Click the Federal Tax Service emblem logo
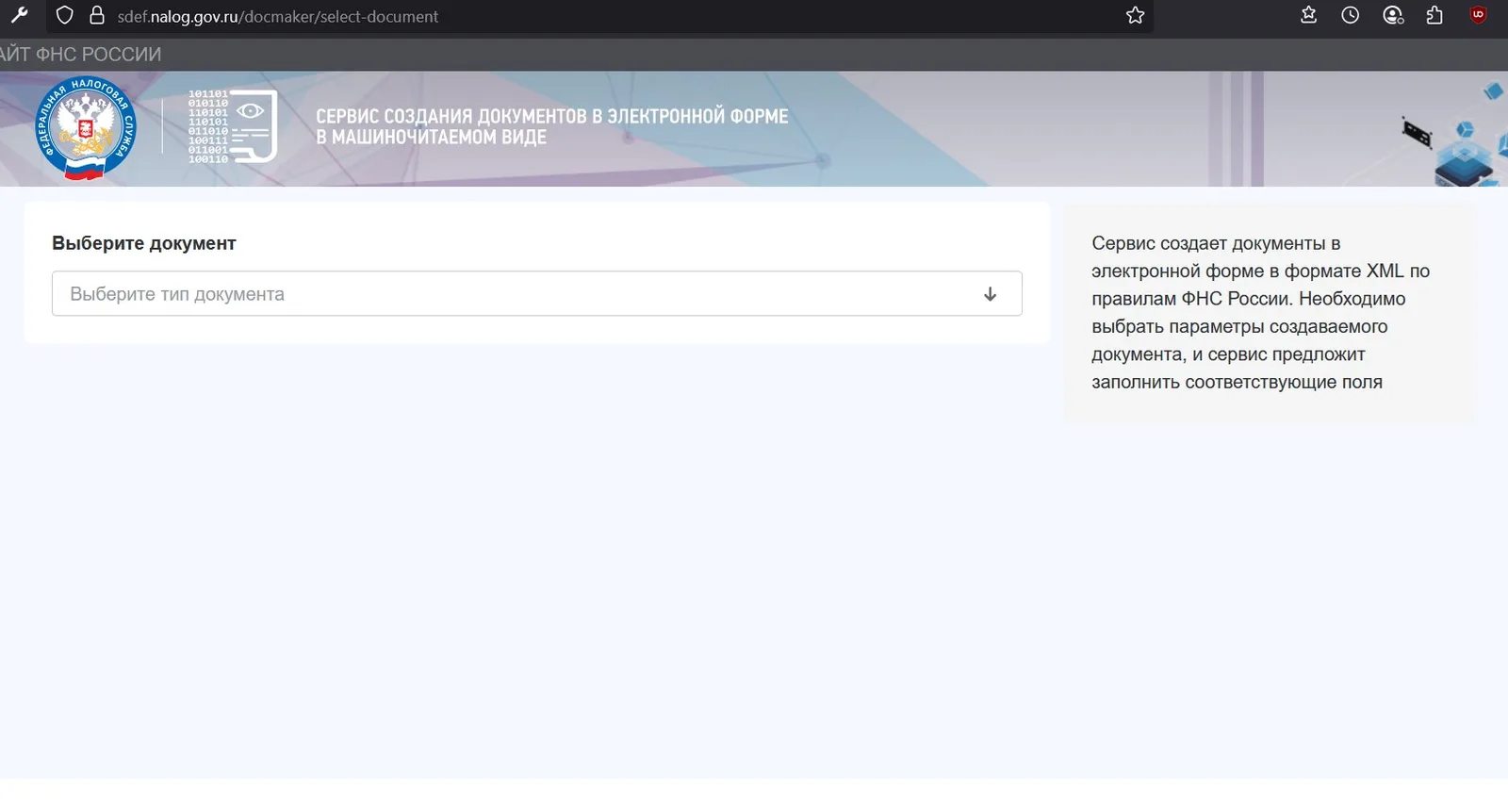1508x806 pixels. pyautogui.click(x=86, y=127)
